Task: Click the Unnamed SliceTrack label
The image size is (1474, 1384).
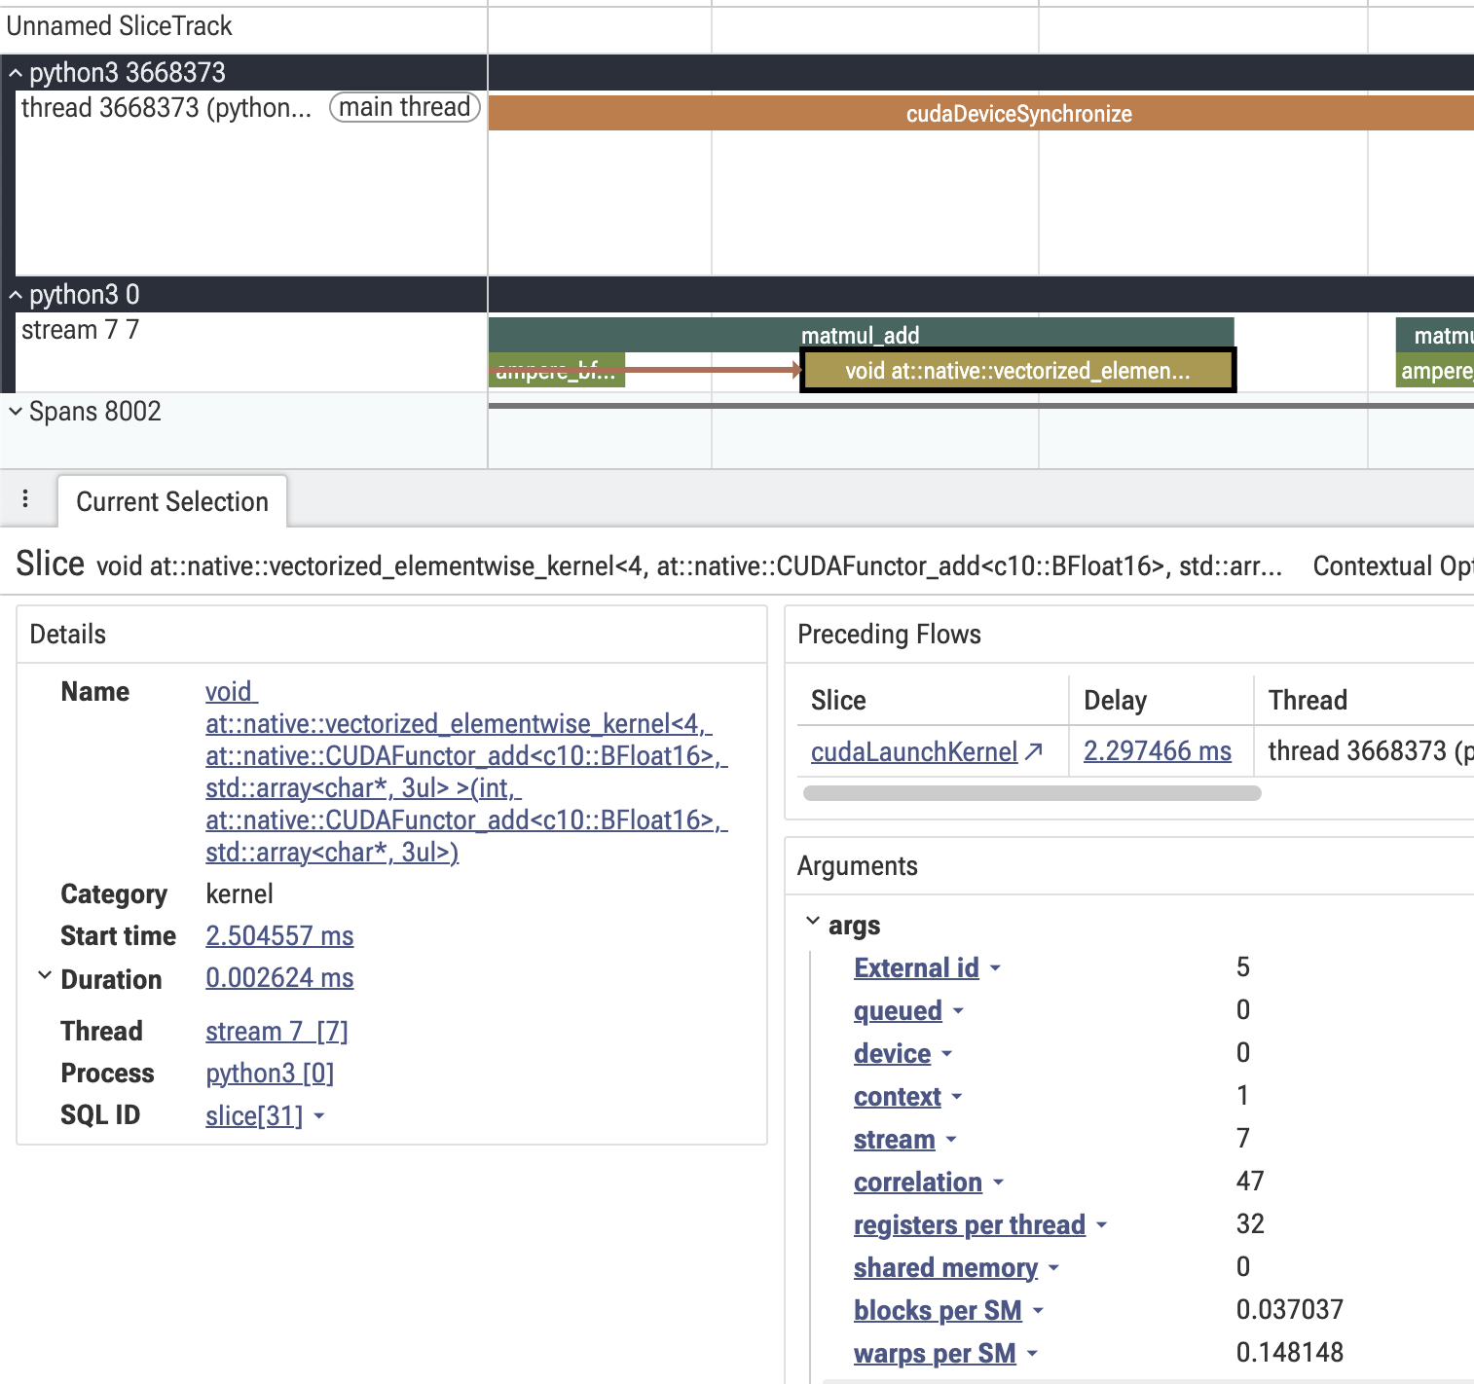Action: [120, 26]
